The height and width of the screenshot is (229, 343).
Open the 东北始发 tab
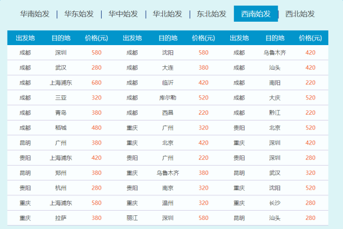point(212,14)
